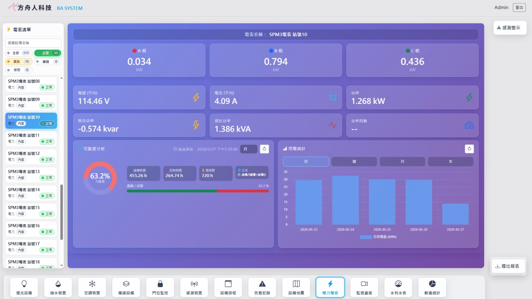
Task: Expand the 感測警示 panel
Action: click(510, 28)
